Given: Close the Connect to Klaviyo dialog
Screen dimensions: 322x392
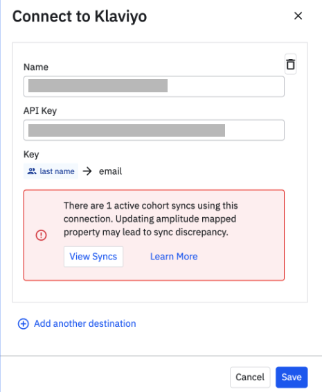Looking at the screenshot, I should point(298,16).
